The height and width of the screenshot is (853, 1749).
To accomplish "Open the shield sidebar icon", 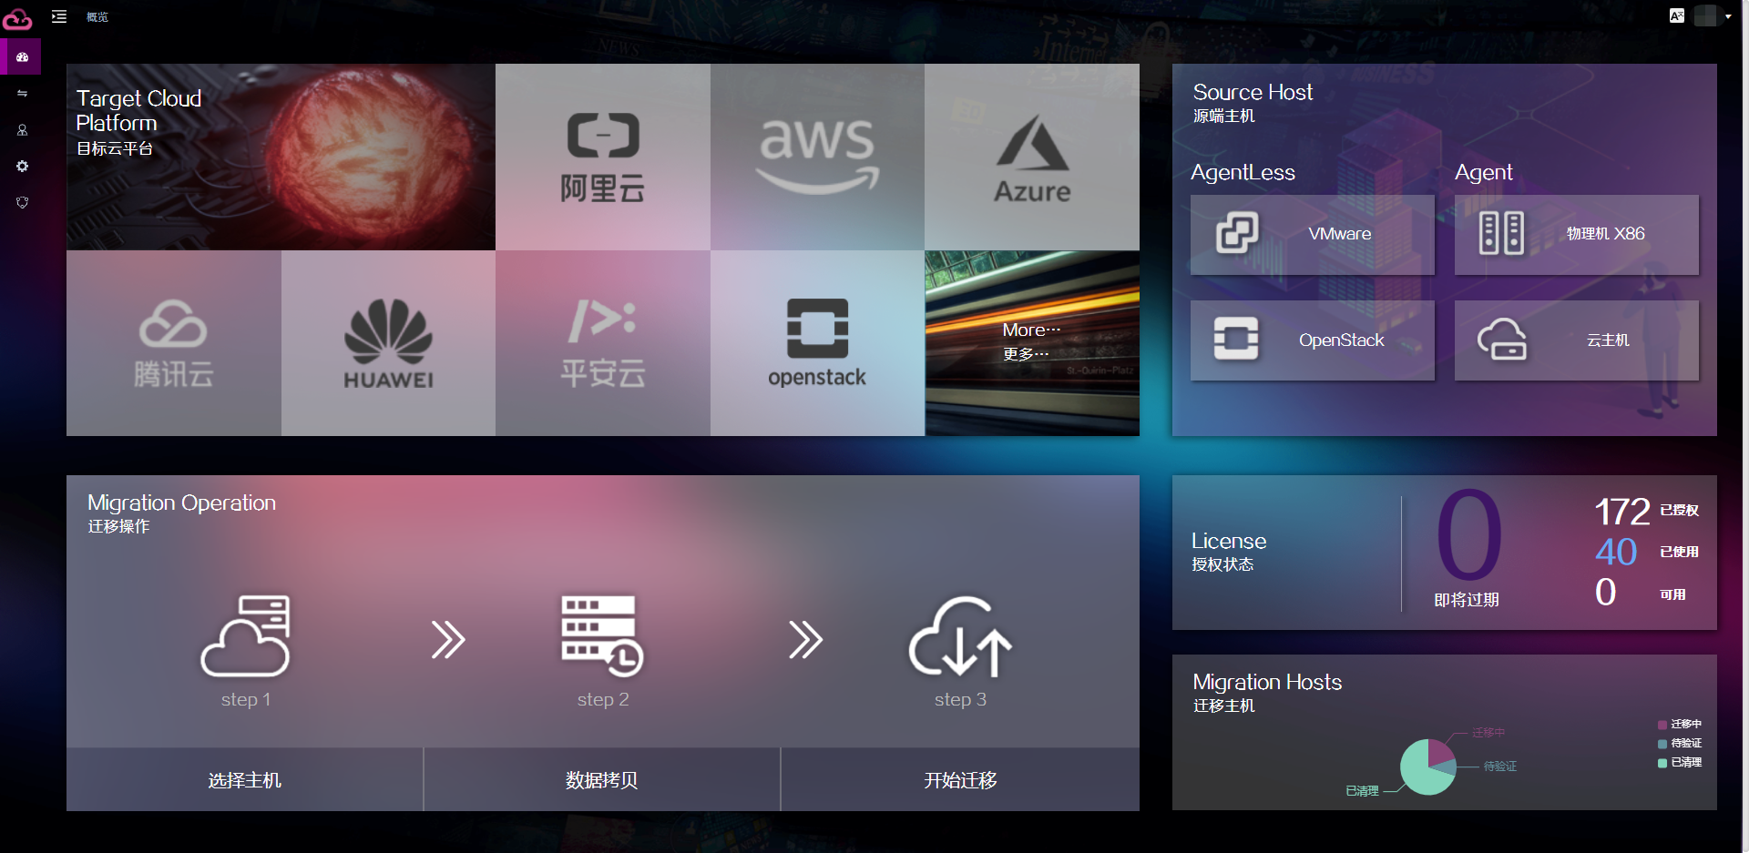I will [x=22, y=202].
